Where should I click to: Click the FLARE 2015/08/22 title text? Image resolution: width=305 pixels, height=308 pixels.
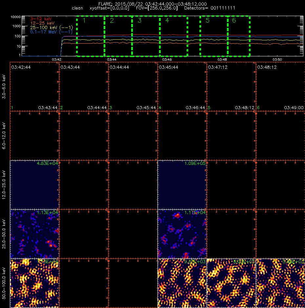coord(152,4)
